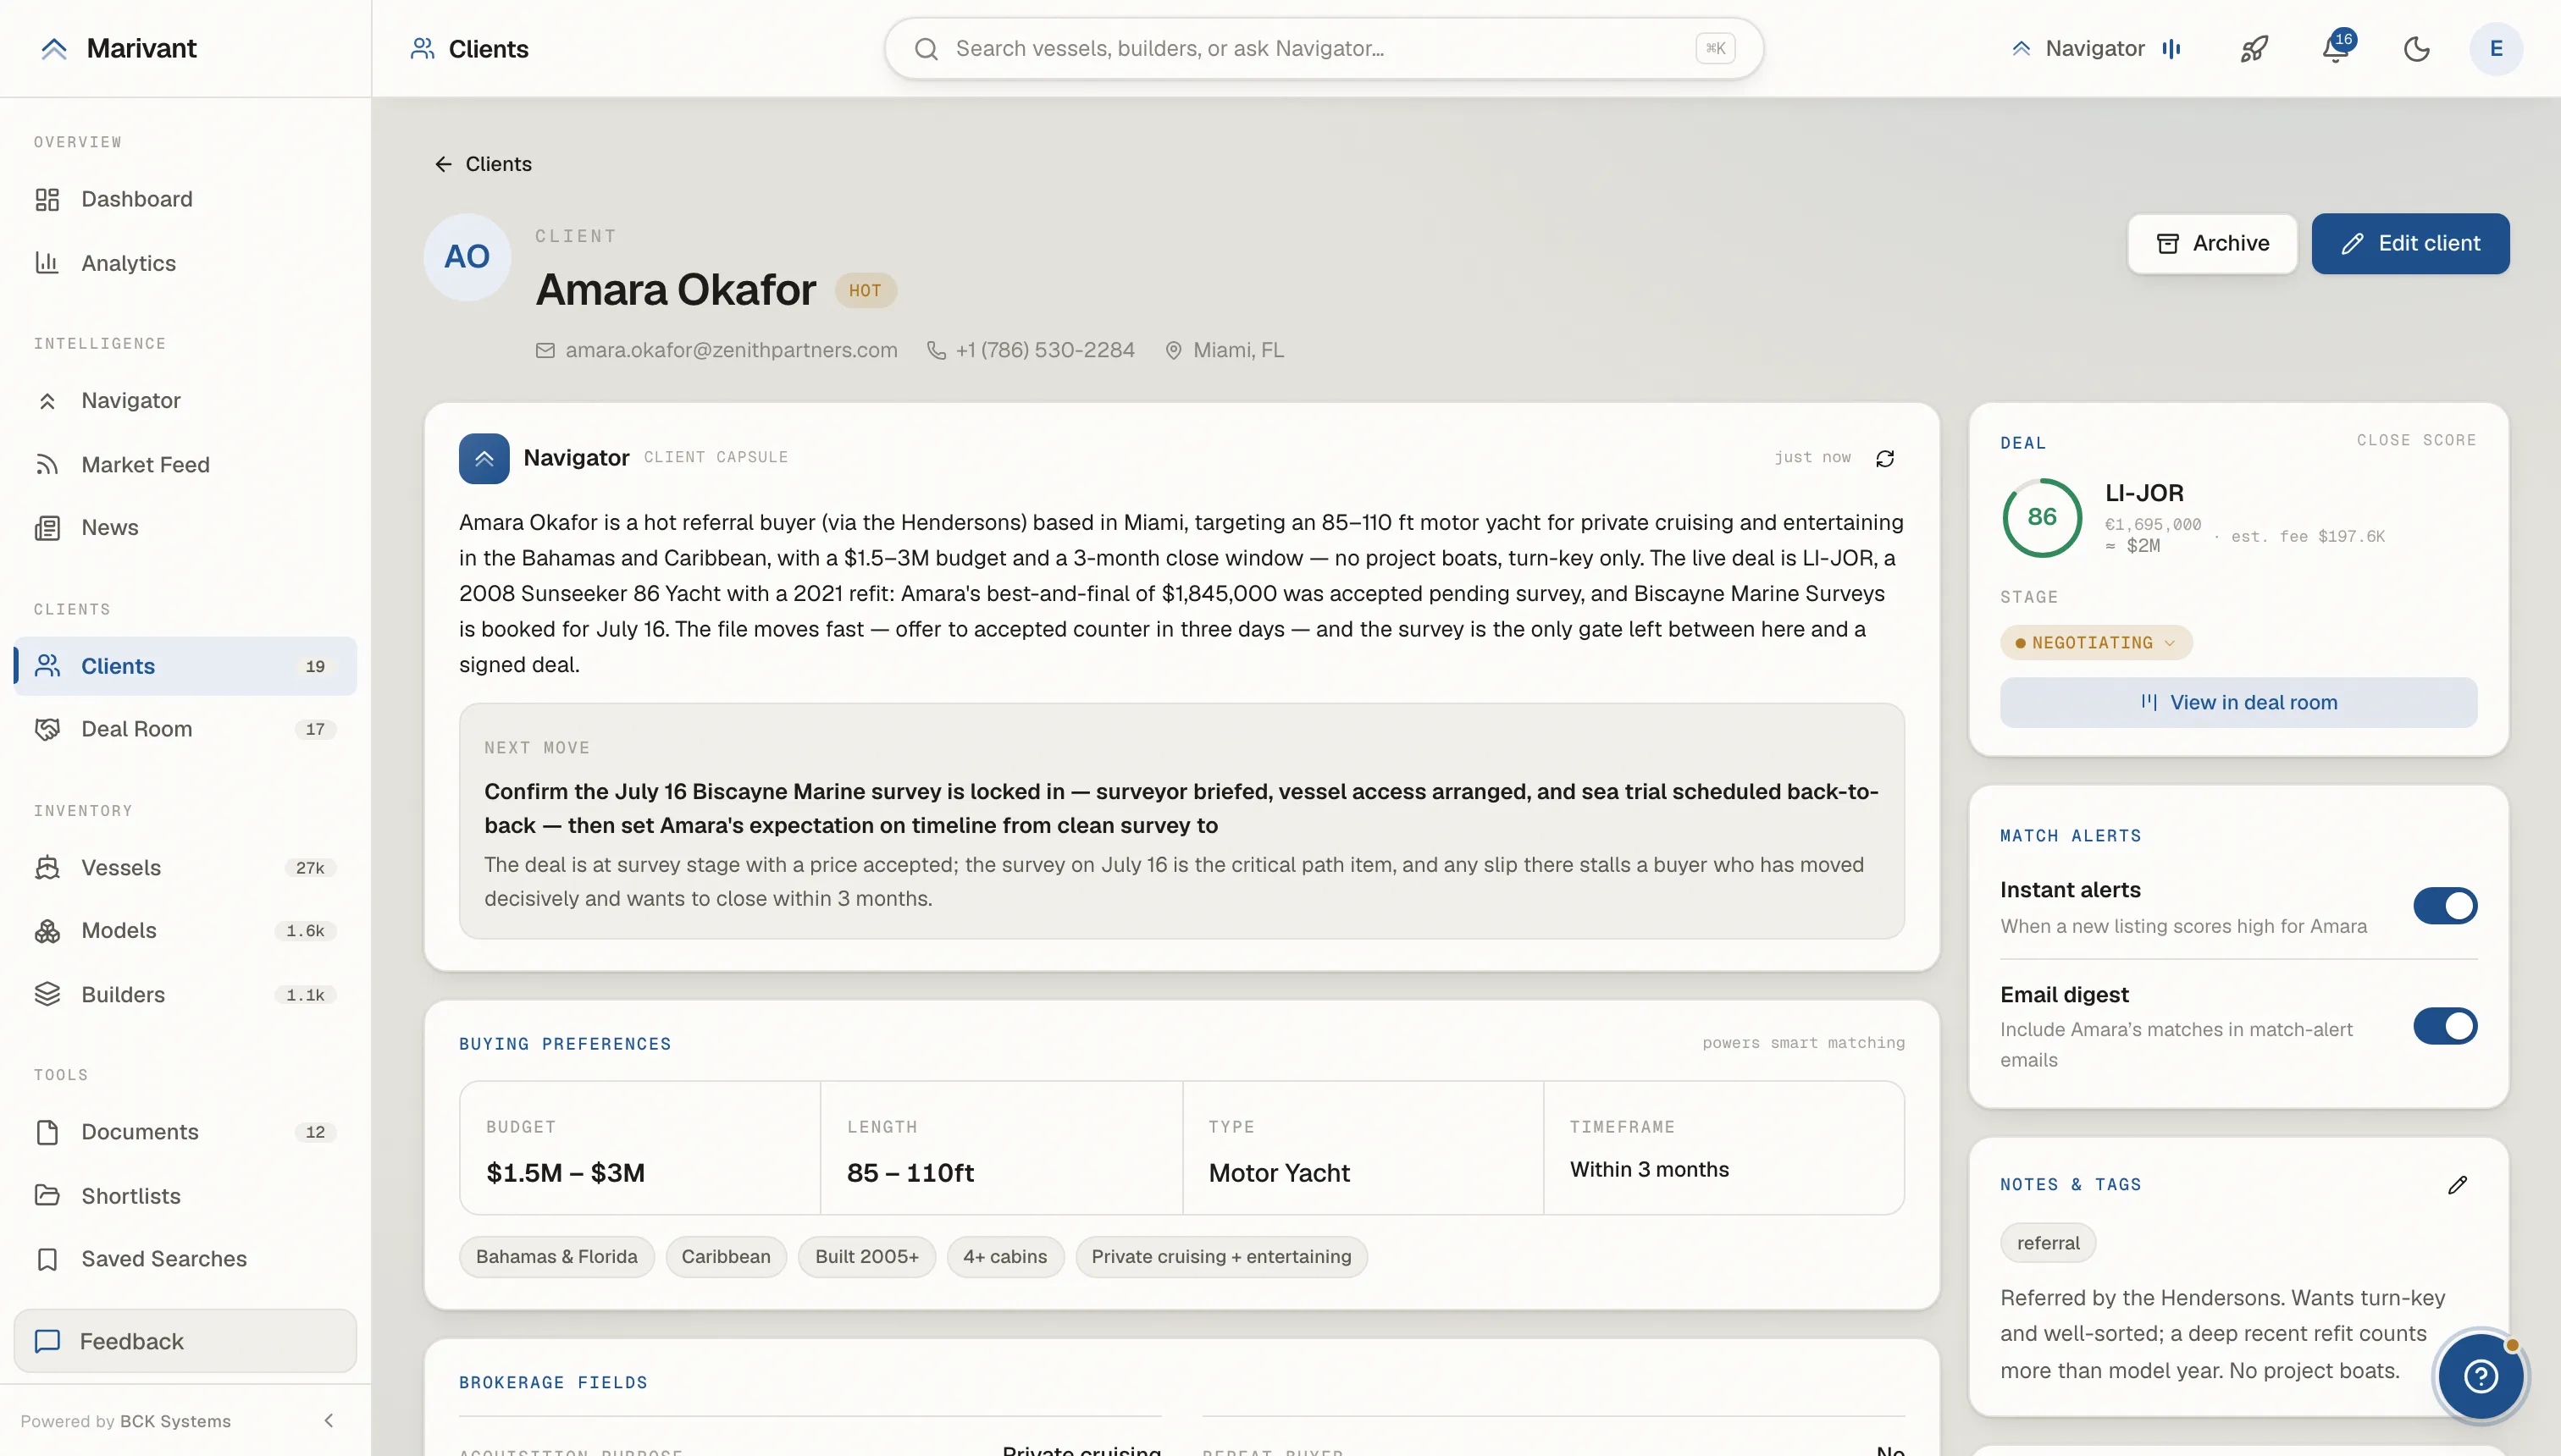Viewport: 2561px width, 1456px height.
Task: Click the back arrow to Clients
Action: [x=443, y=164]
